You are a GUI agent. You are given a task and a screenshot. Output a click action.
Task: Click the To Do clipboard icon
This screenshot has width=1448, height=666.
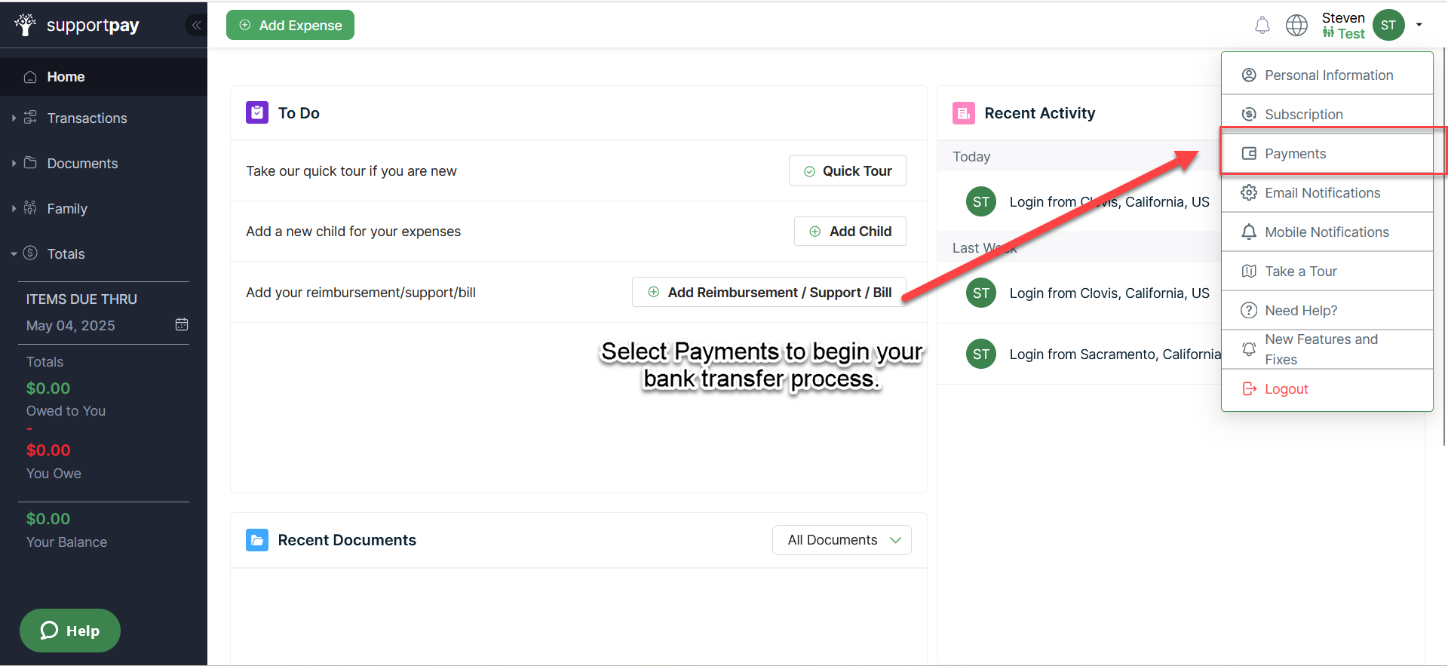click(x=257, y=112)
